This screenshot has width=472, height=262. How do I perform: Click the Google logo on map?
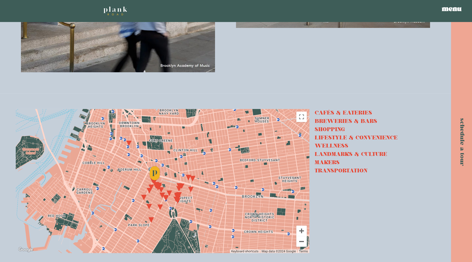coord(26,249)
